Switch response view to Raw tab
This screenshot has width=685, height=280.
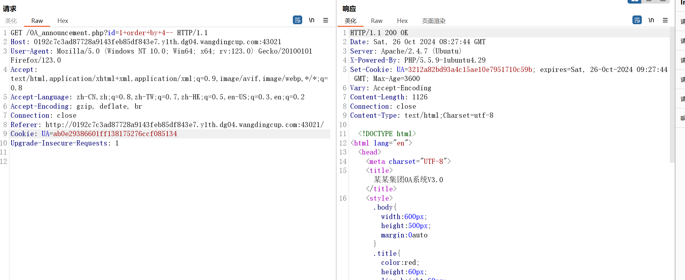click(x=377, y=21)
